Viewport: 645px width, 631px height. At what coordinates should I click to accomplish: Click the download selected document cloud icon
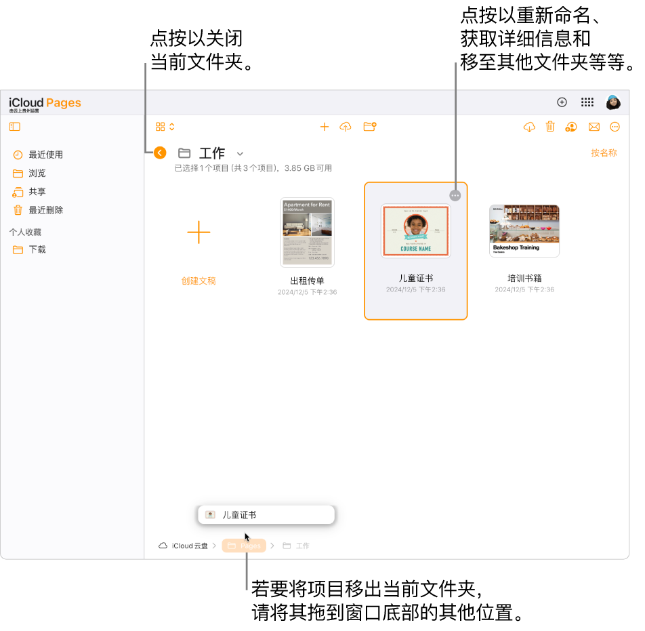pyautogui.click(x=529, y=127)
